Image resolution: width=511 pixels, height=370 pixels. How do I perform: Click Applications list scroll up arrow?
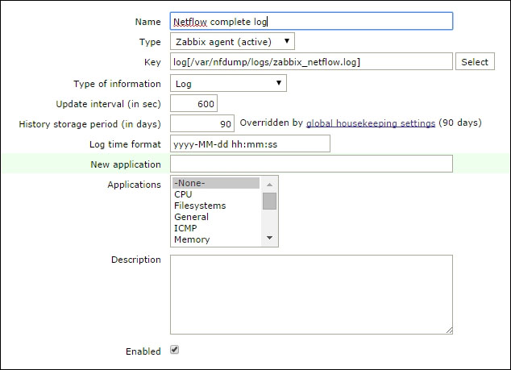(x=270, y=183)
